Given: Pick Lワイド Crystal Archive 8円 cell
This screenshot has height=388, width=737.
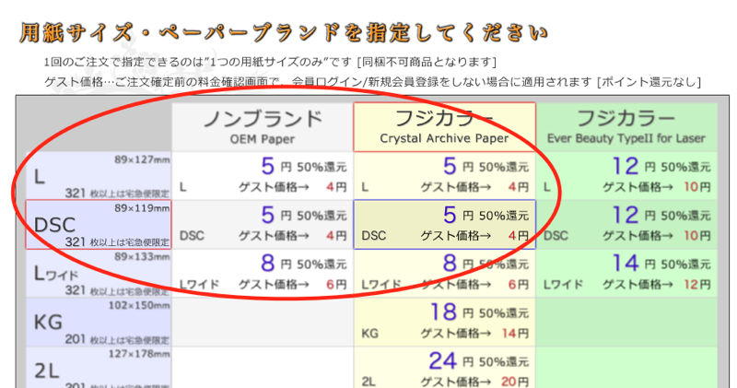Looking at the screenshot, I should click(445, 273).
